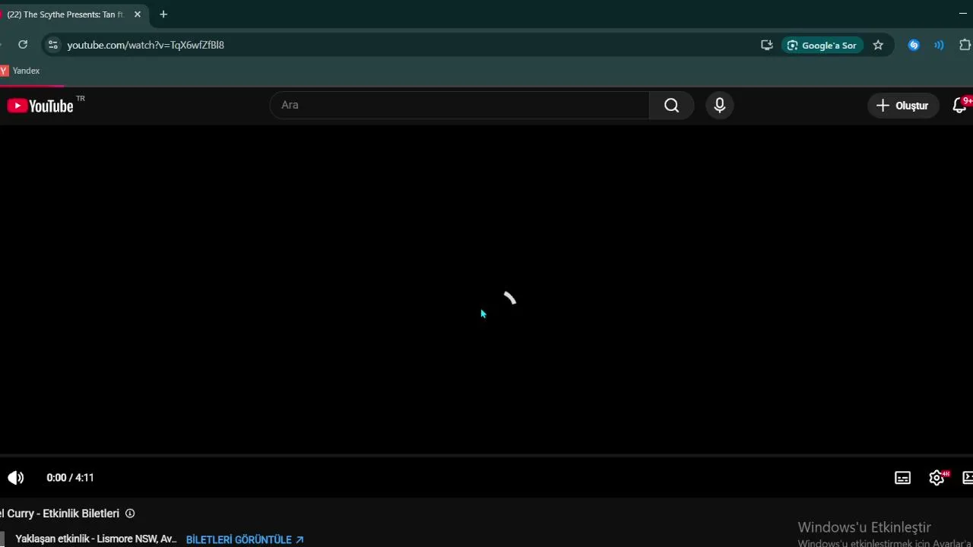Open video settings gear icon
The height and width of the screenshot is (547, 973).
pos(937,478)
